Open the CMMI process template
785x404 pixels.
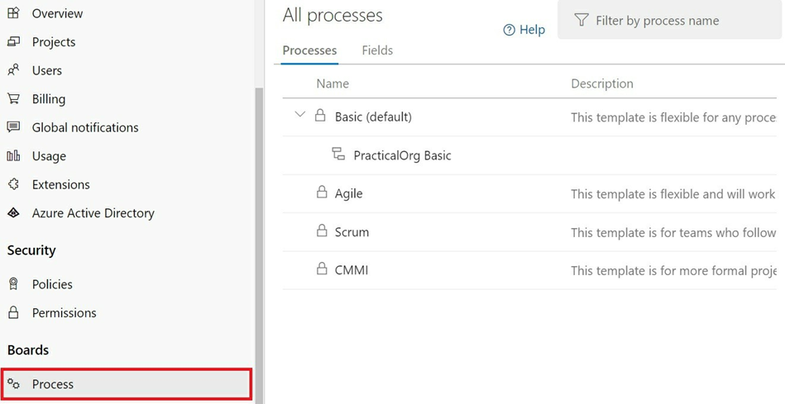pos(352,270)
